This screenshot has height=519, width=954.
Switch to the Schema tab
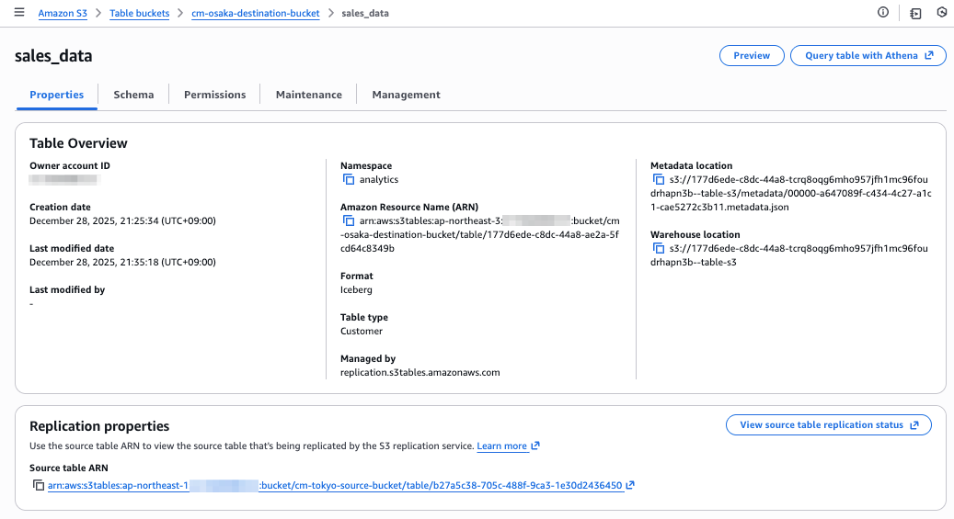click(x=133, y=95)
